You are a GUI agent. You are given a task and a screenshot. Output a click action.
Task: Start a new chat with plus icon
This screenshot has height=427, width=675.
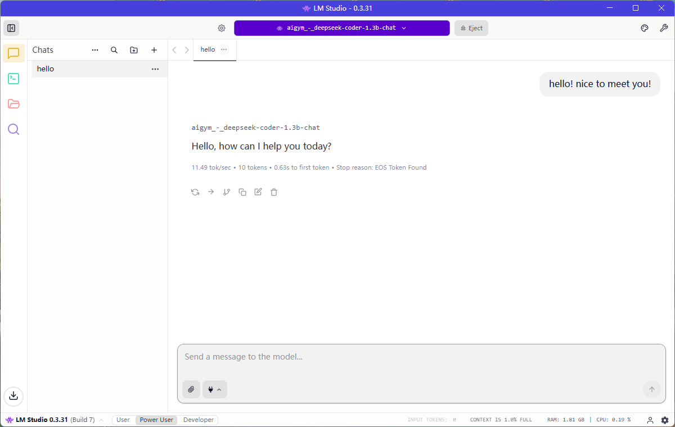154,50
